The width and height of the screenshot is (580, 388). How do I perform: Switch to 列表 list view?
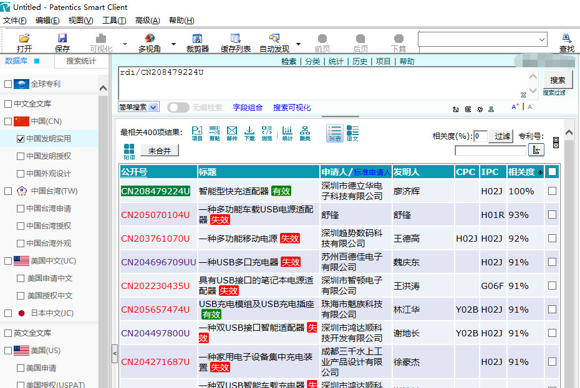335,133
